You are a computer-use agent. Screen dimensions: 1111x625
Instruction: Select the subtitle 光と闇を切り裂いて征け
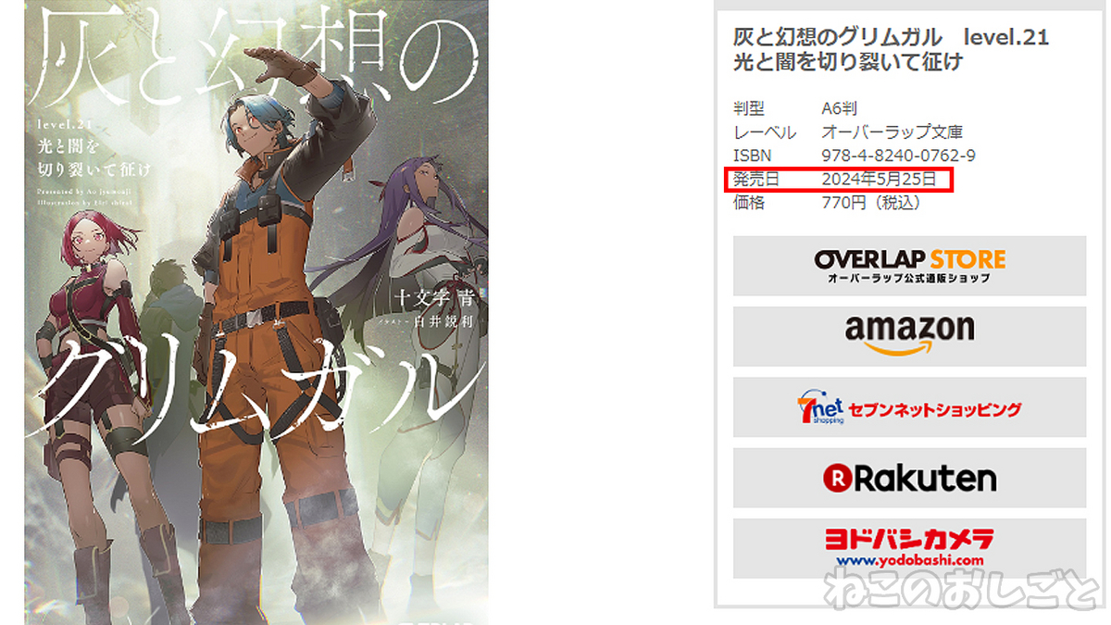click(848, 63)
